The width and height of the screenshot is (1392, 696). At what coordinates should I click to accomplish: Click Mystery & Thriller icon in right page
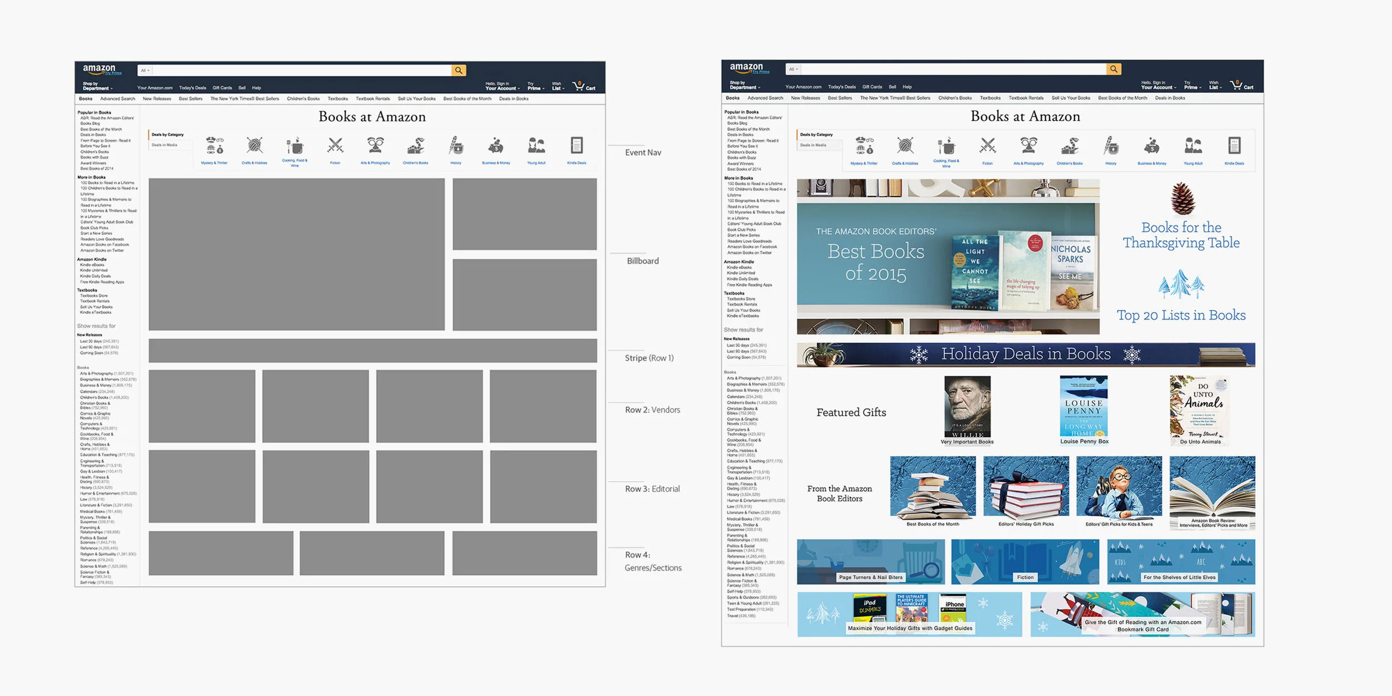pyautogui.click(x=864, y=146)
